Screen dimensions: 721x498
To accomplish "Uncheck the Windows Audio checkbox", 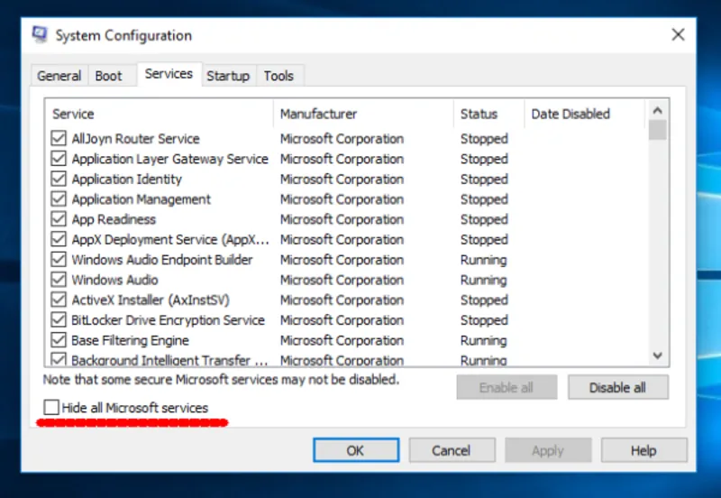I will [x=59, y=280].
